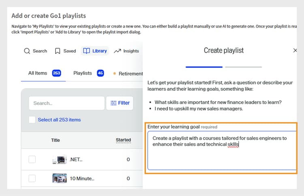Click the new finance leaders example bullet
The image size is (304, 196).
tap(218, 102)
